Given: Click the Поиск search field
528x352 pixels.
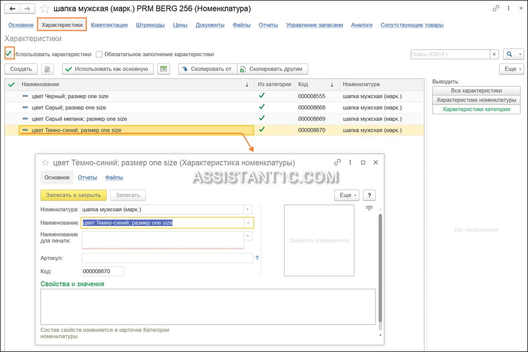Looking at the screenshot, I should [450, 54].
